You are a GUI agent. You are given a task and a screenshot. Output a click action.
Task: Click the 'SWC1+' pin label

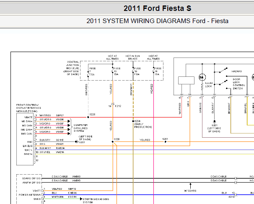(28, 154)
